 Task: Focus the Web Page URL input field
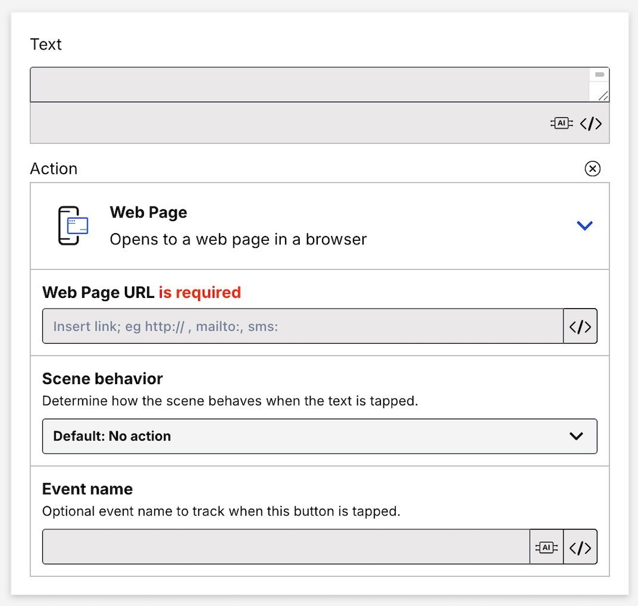click(302, 326)
